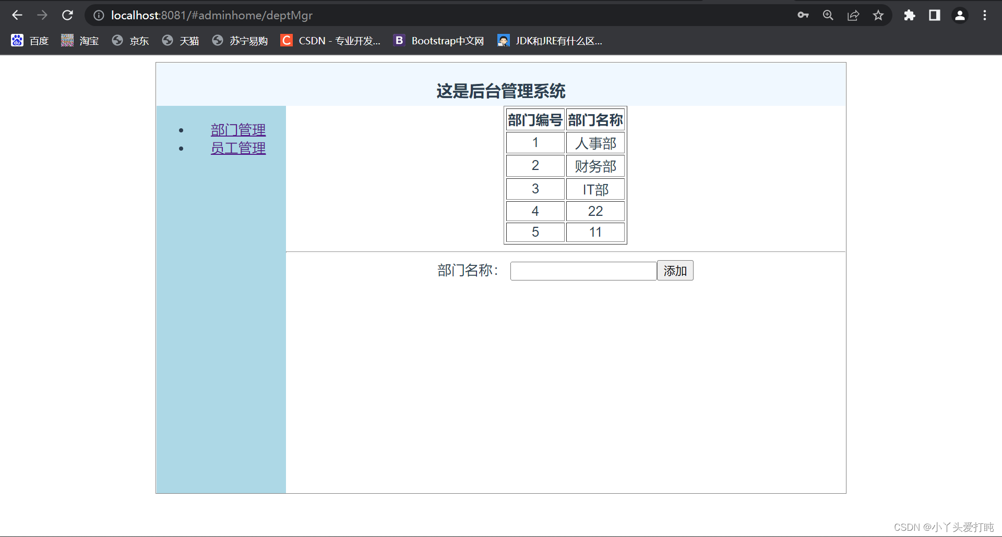Open the extensions puzzle icon
1002x537 pixels.
click(x=910, y=15)
